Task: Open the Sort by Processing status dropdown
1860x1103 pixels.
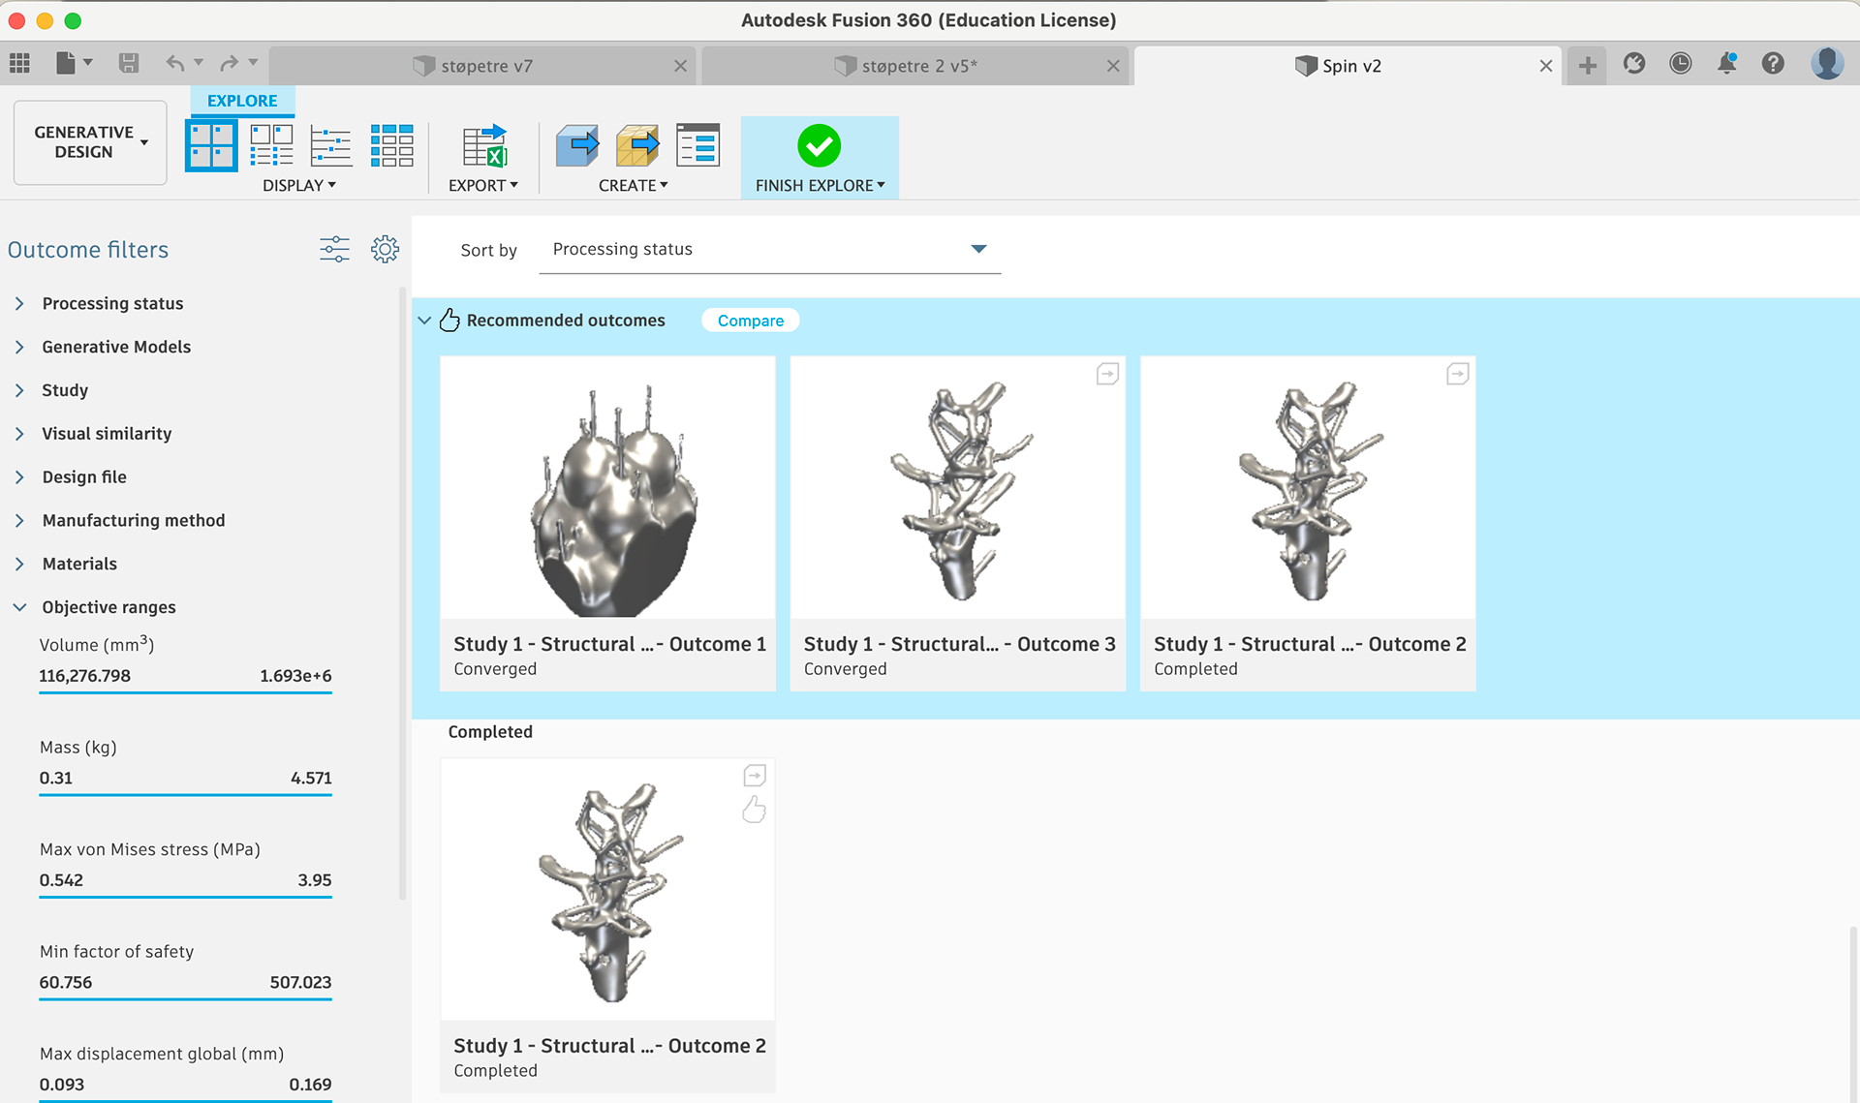Action: tap(769, 250)
